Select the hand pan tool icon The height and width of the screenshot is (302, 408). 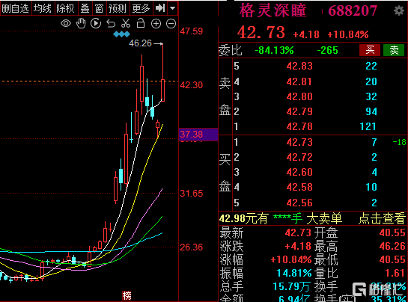(x=81, y=23)
